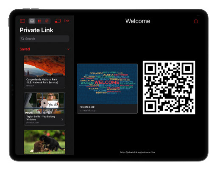
Task: Switch to large card view
Action: (x=32, y=21)
